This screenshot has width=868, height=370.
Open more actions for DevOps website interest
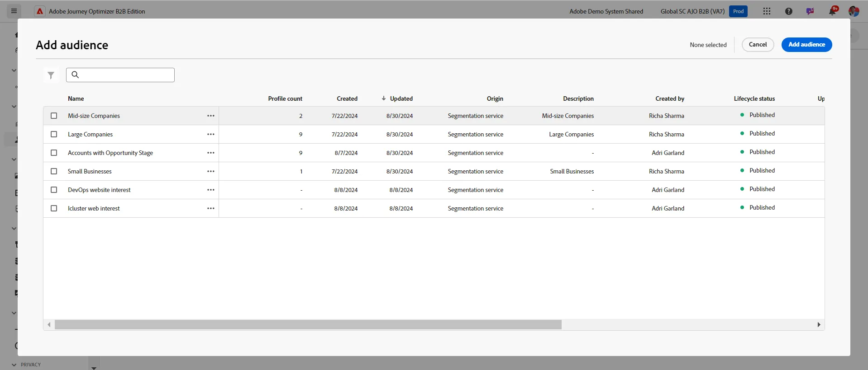point(211,190)
